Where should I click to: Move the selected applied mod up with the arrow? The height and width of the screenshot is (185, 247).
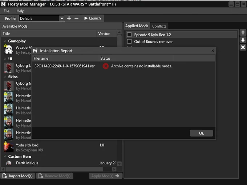[243, 32]
